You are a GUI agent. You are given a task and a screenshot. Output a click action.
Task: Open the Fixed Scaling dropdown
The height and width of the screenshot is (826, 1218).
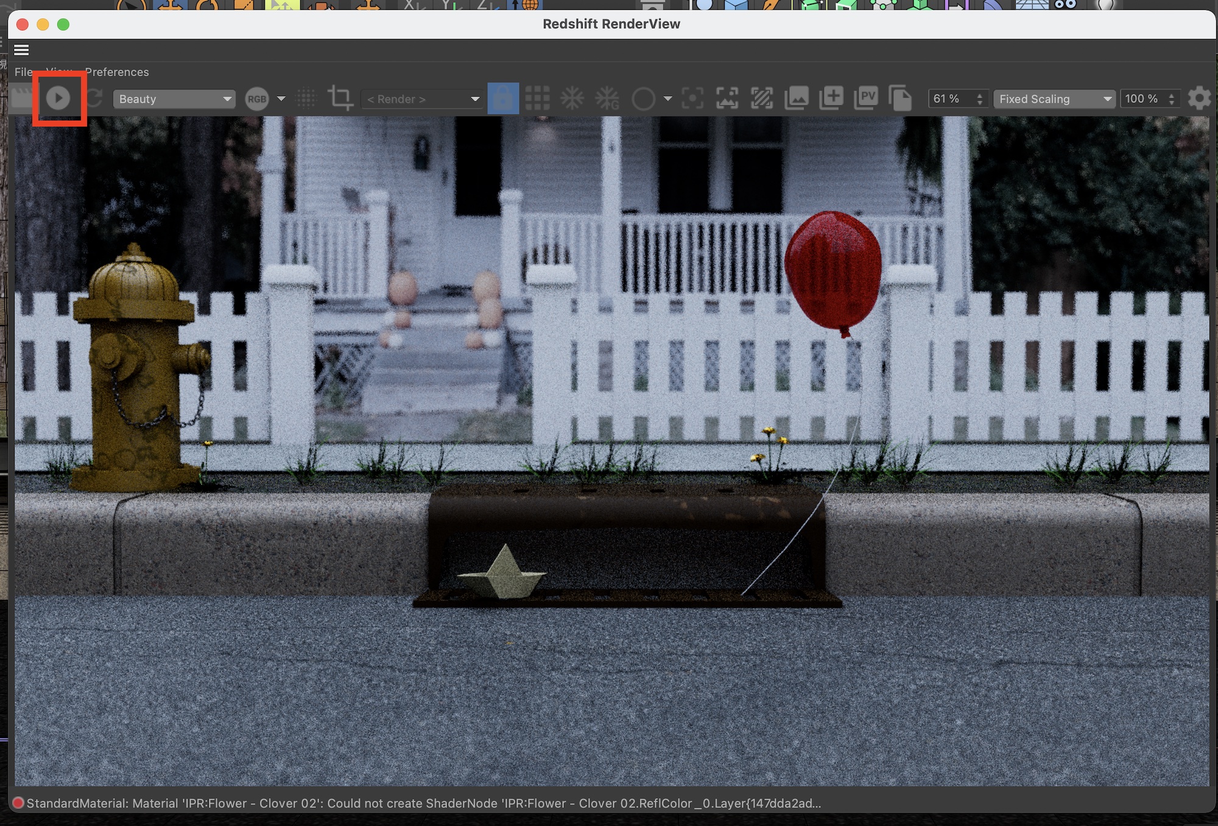pos(1054,99)
